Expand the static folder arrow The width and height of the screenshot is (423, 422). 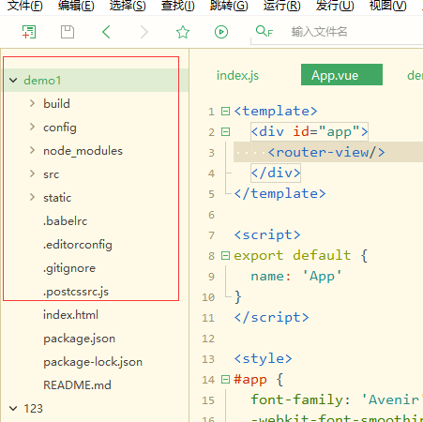pos(32,197)
